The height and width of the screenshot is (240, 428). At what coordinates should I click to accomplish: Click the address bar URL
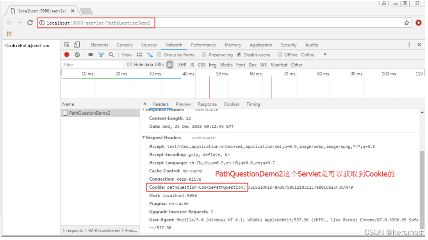pos(98,23)
